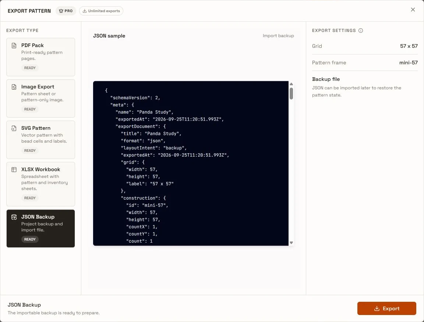
Task: Click the PRO plan badge
Action: coord(66,11)
